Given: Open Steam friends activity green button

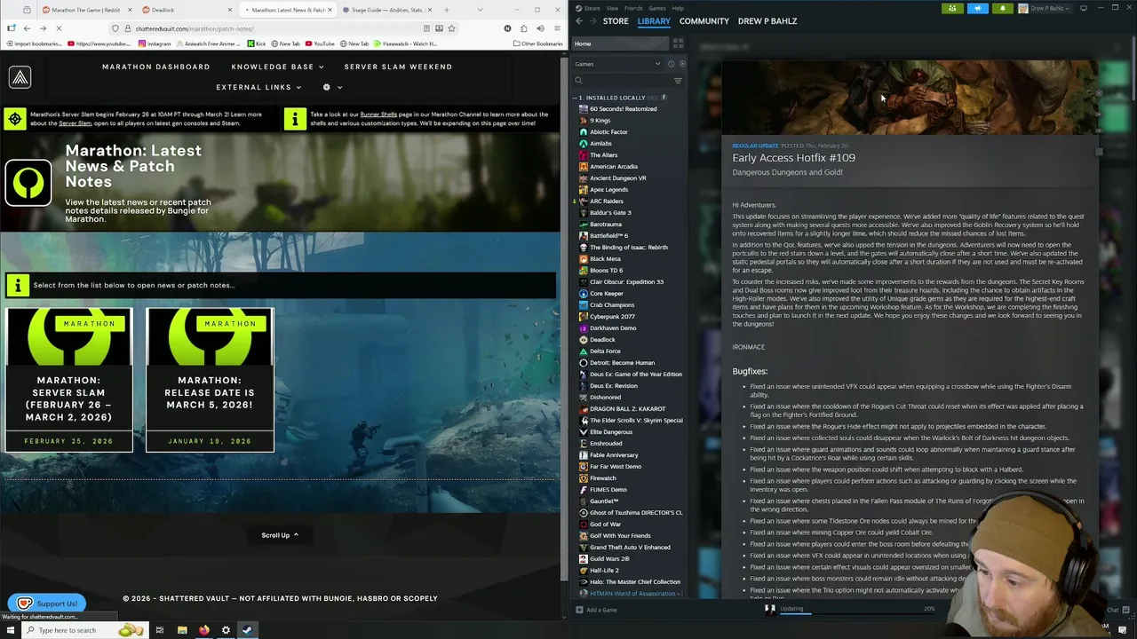Looking at the screenshot, I should [952, 8].
